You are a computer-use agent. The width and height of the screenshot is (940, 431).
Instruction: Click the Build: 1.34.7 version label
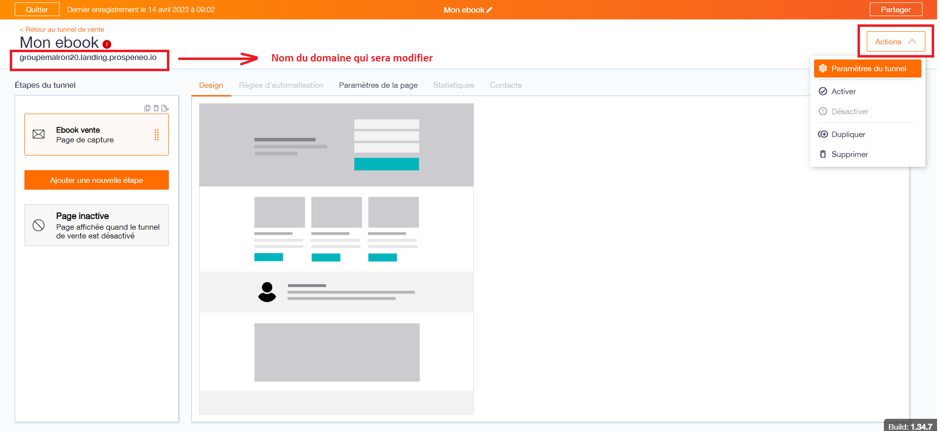pyautogui.click(x=910, y=427)
